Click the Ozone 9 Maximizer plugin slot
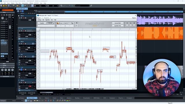Image resolution: width=185 pixels, height=104 pixels. point(27,90)
